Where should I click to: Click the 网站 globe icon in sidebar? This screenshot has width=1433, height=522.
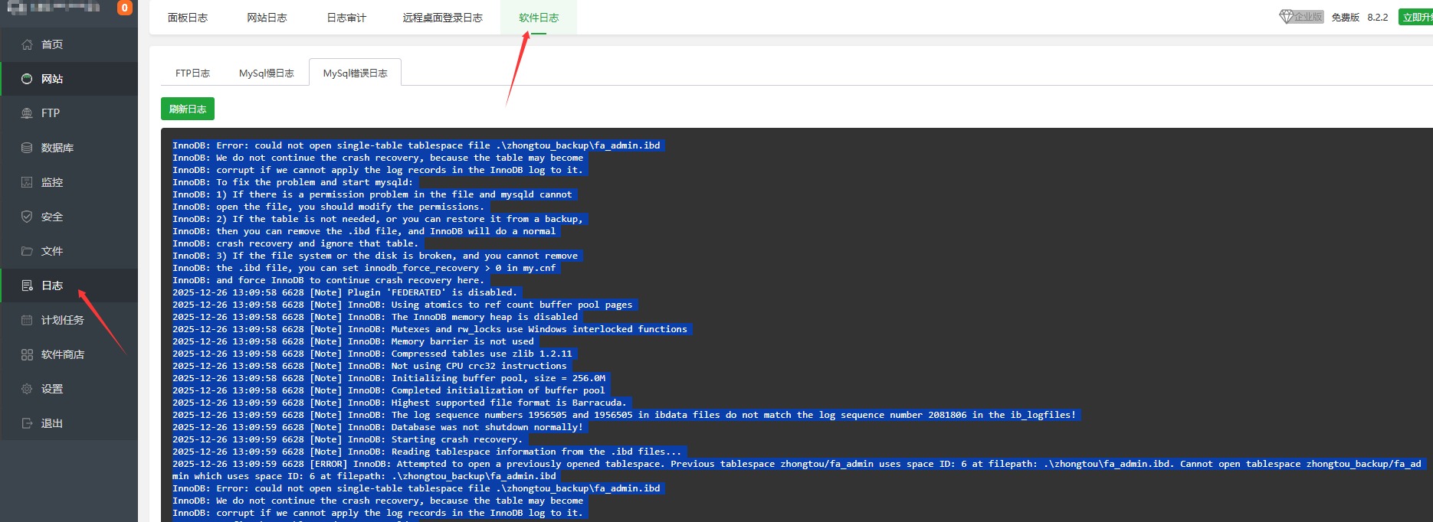(x=27, y=79)
